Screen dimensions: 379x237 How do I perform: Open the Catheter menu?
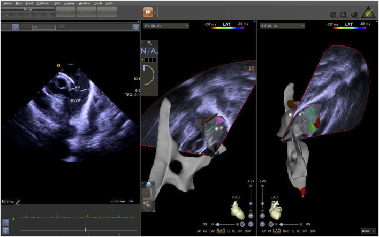click(x=43, y=3)
